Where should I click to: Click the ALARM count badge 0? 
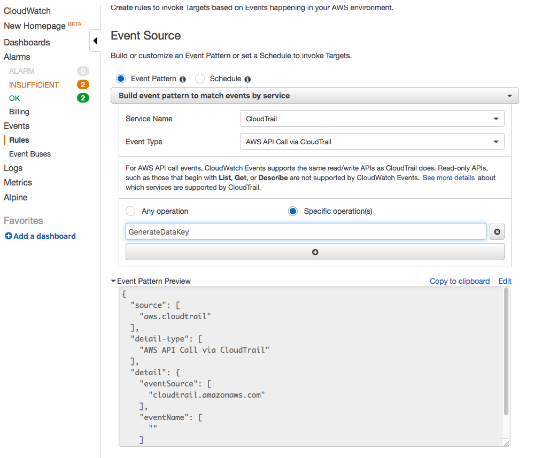83,71
